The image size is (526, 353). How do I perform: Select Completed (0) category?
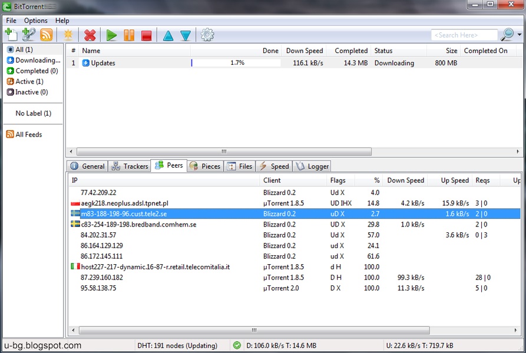click(32, 71)
